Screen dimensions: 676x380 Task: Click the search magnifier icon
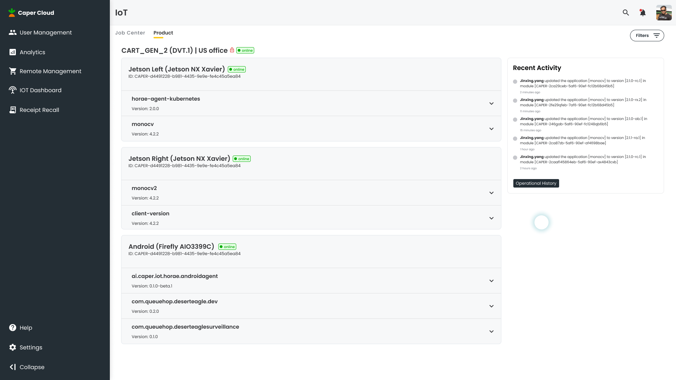(x=626, y=13)
